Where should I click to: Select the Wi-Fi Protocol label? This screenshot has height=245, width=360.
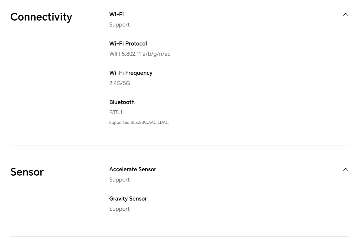click(128, 43)
